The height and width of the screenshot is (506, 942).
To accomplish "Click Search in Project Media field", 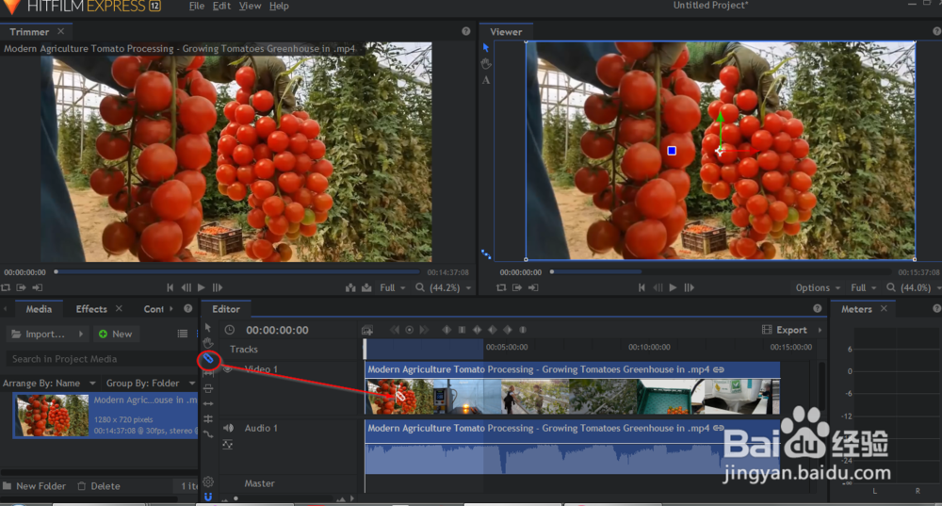I will (102, 359).
